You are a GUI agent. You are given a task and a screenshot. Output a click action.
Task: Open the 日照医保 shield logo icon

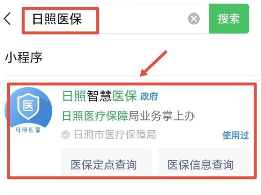pos(28,111)
